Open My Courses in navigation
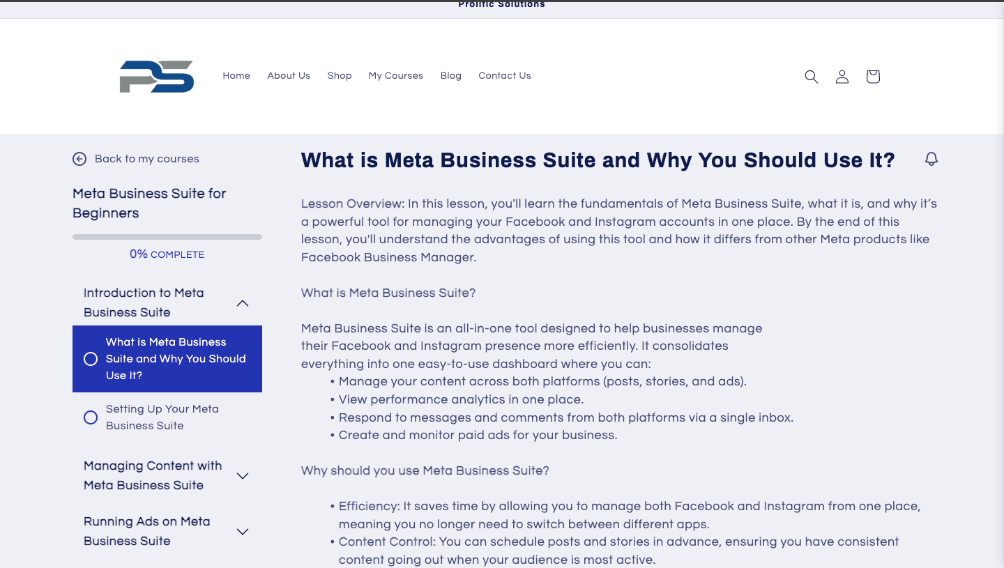Viewport: 1004px width, 568px height. pyautogui.click(x=396, y=76)
